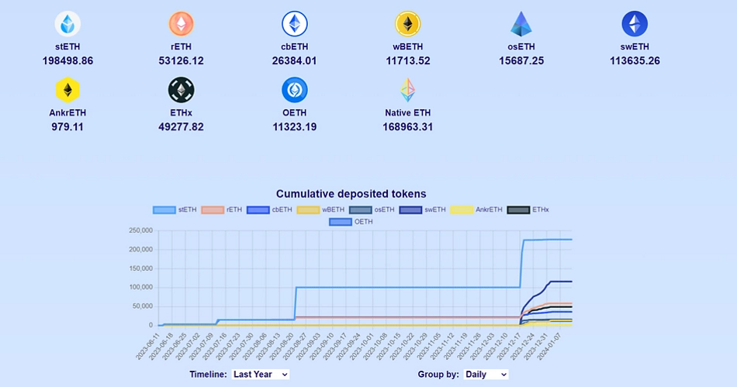Viewport: 737px width, 387px height.
Task: Click the Group by: label
Action: point(438,375)
